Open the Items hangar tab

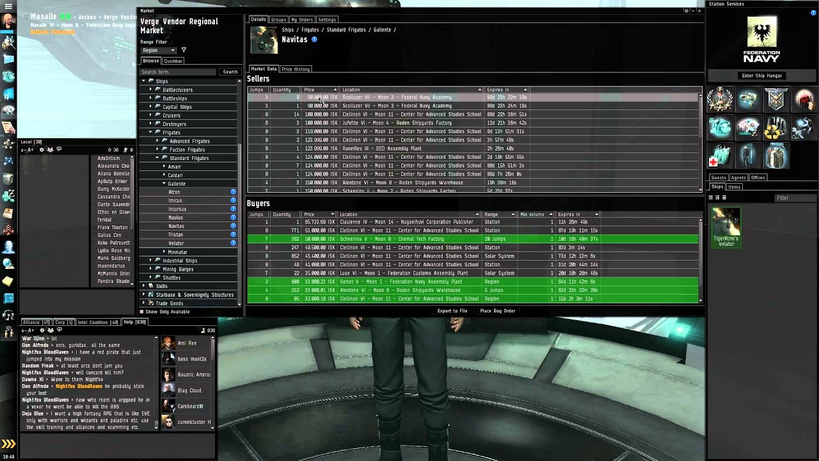[734, 187]
